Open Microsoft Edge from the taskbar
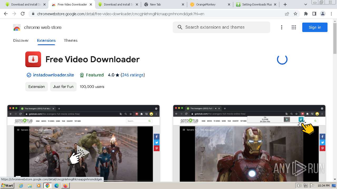337x189 pixels. pos(57,186)
